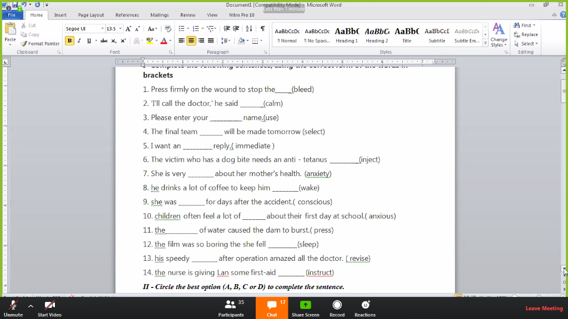
Task: Open the File tab
Action: tap(12, 15)
